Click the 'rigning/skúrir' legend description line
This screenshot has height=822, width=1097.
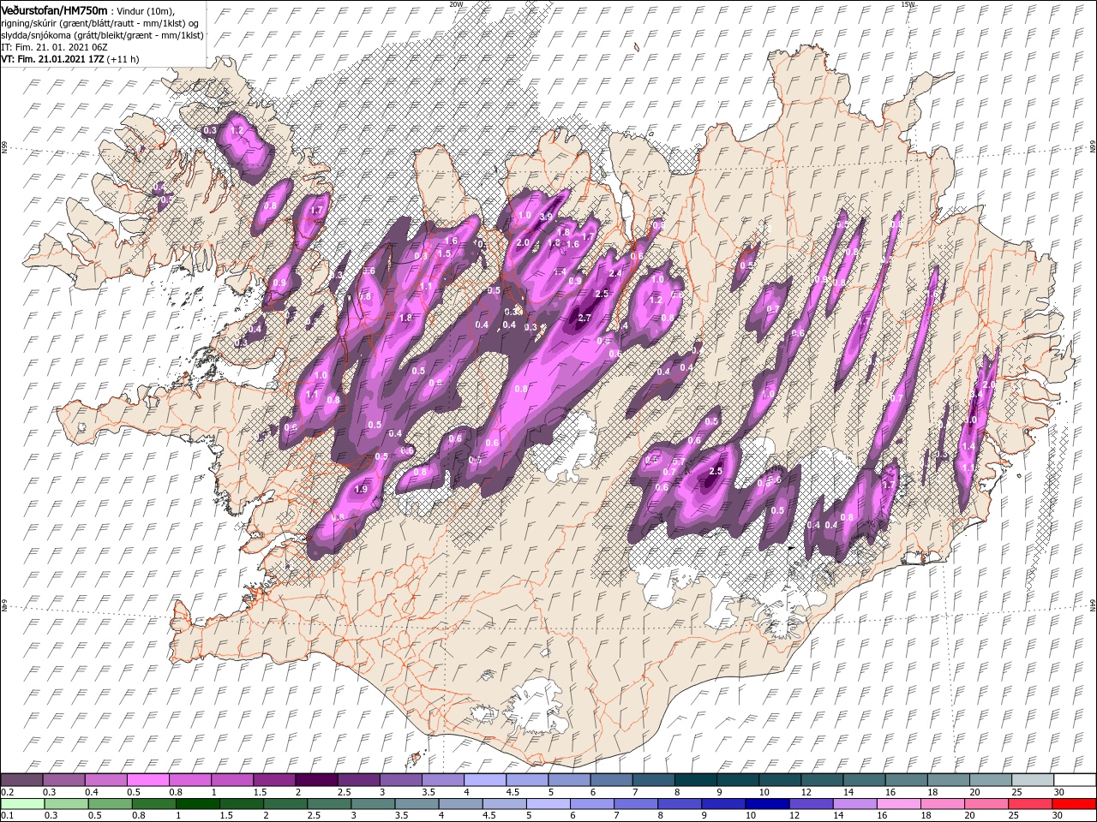(x=100, y=22)
